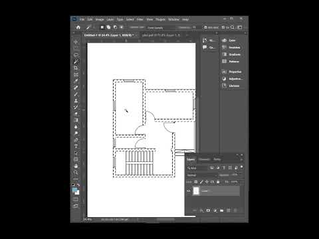The height and width of the screenshot is (239, 319).
Task: Choose Subtract from Selection mode
Action: point(115,27)
